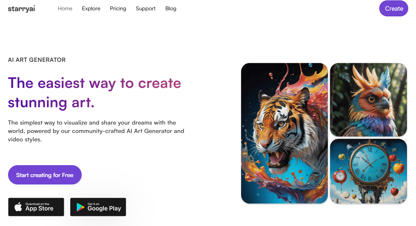Click the starryai logo
Image resolution: width=416 pixels, height=226 pixels.
[x=21, y=8]
